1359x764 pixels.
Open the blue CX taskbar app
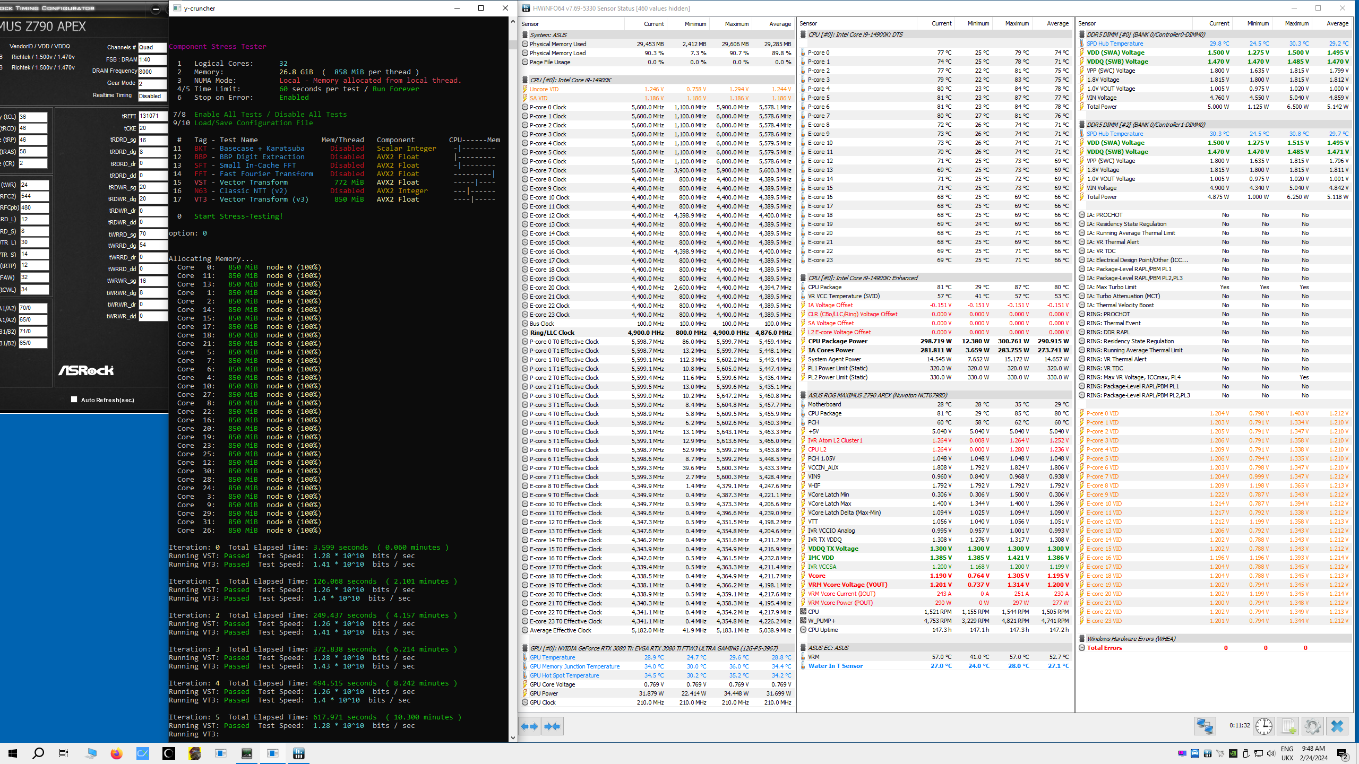pos(143,753)
